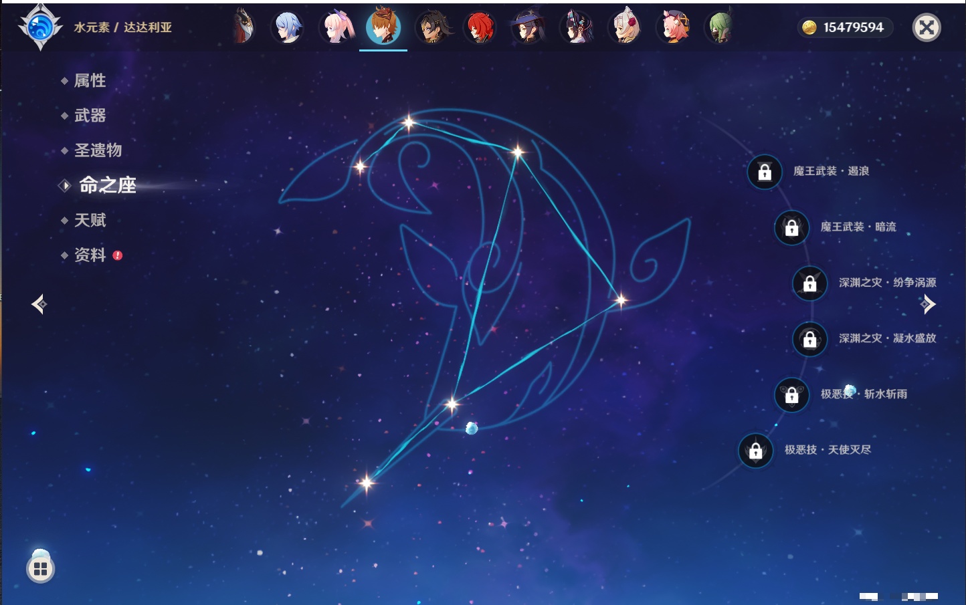The image size is (966, 605).
Task: Close the character screen
Action: point(927,27)
